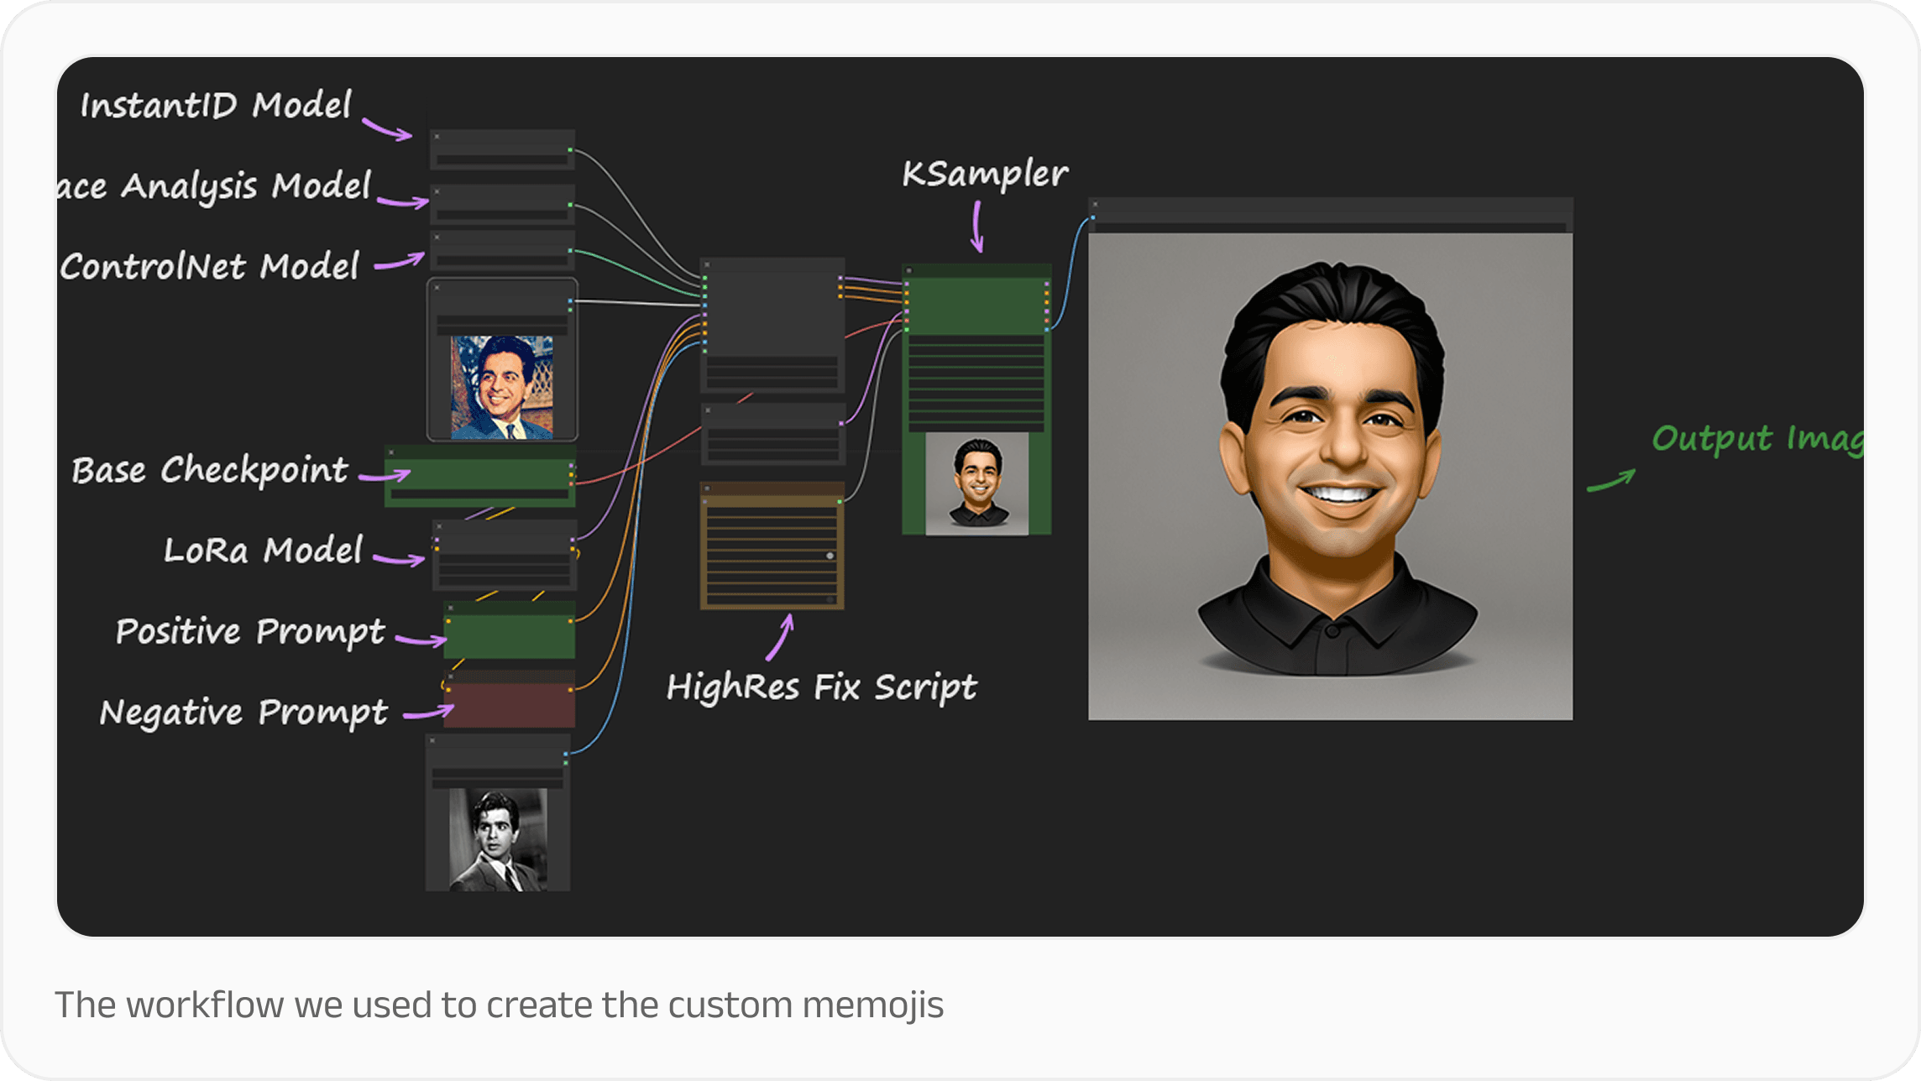Collapse the InstantID Model loader node
This screenshot has width=1921, height=1081.
click(437, 136)
